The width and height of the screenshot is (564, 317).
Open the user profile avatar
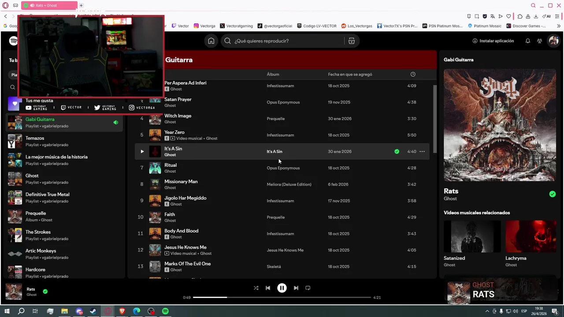553,41
